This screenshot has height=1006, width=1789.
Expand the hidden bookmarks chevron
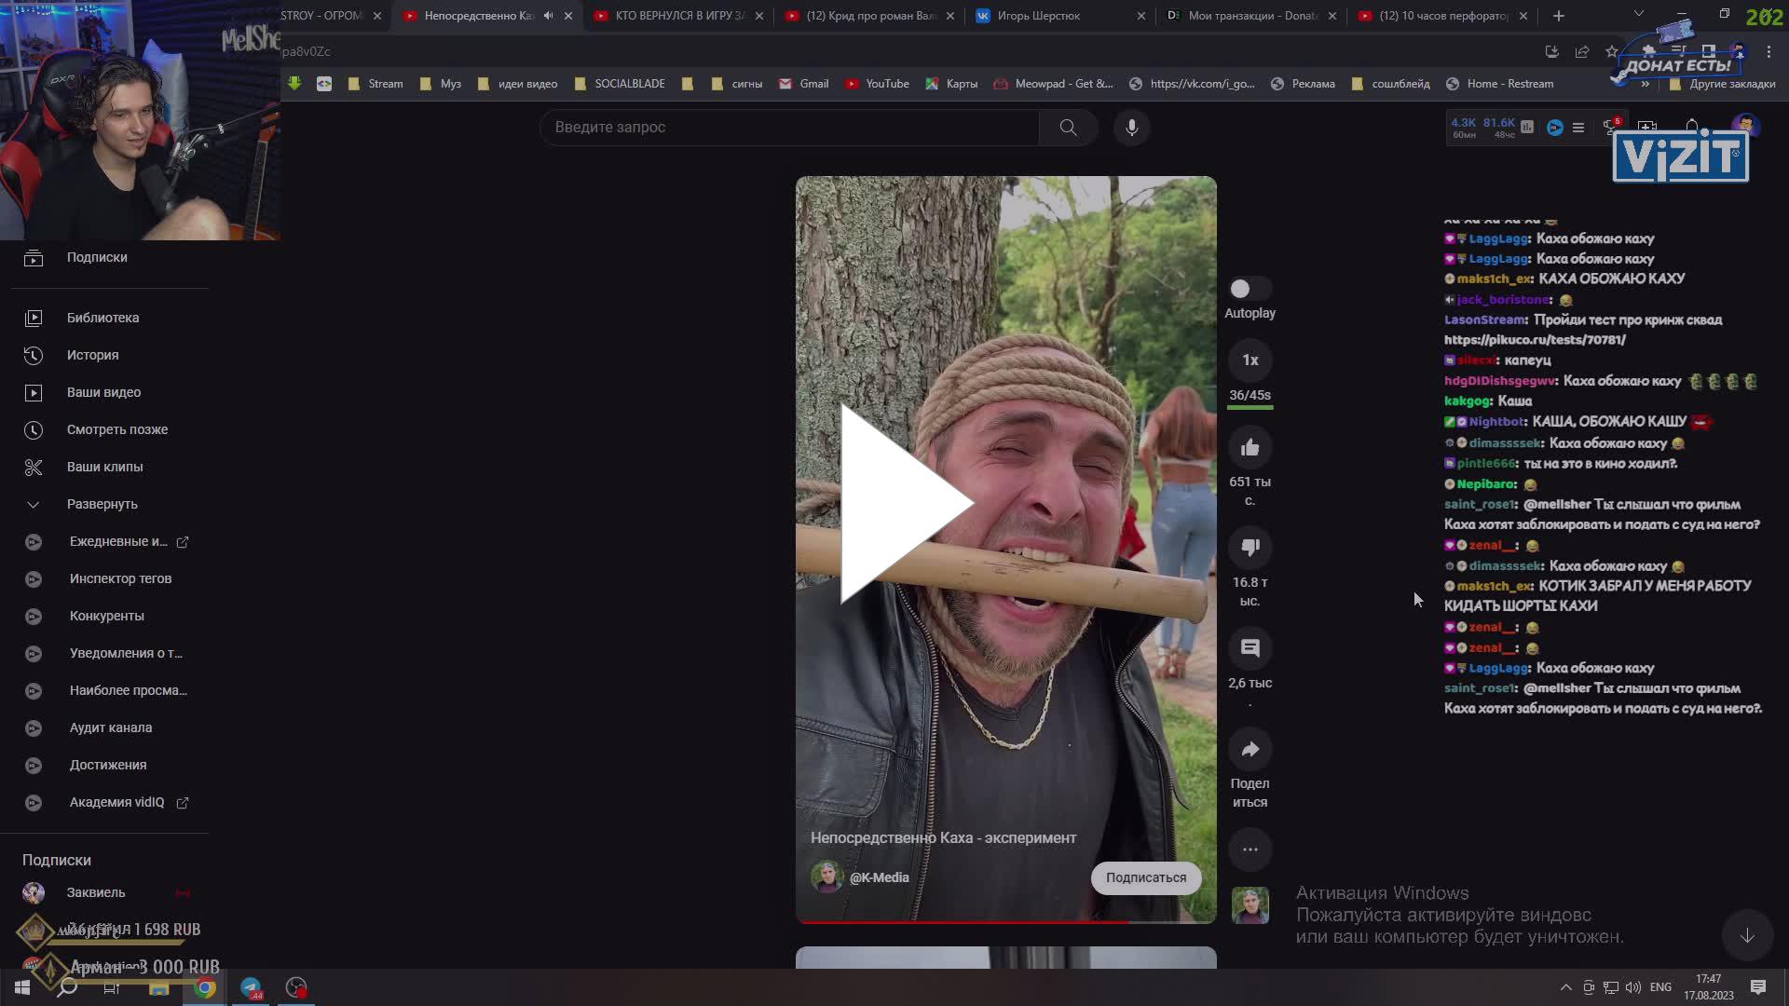pyautogui.click(x=1646, y=84)
